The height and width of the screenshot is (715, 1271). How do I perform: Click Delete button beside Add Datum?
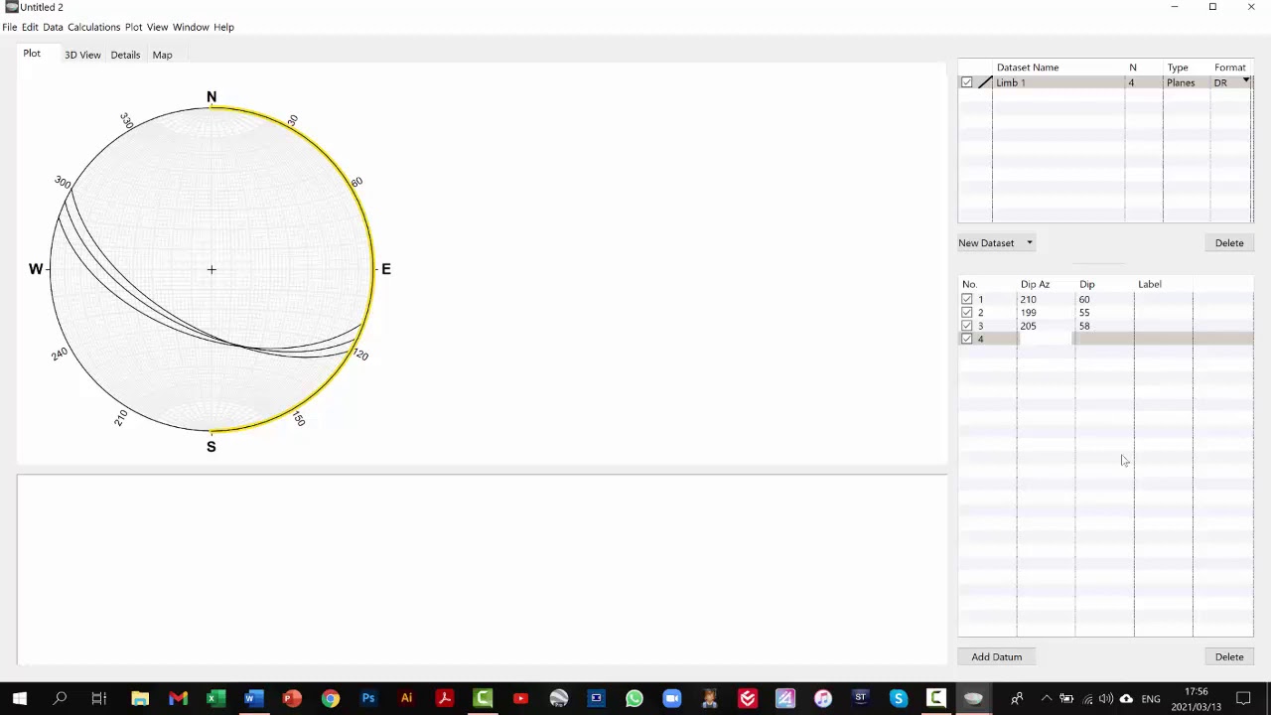click(x=1229, y=656)
